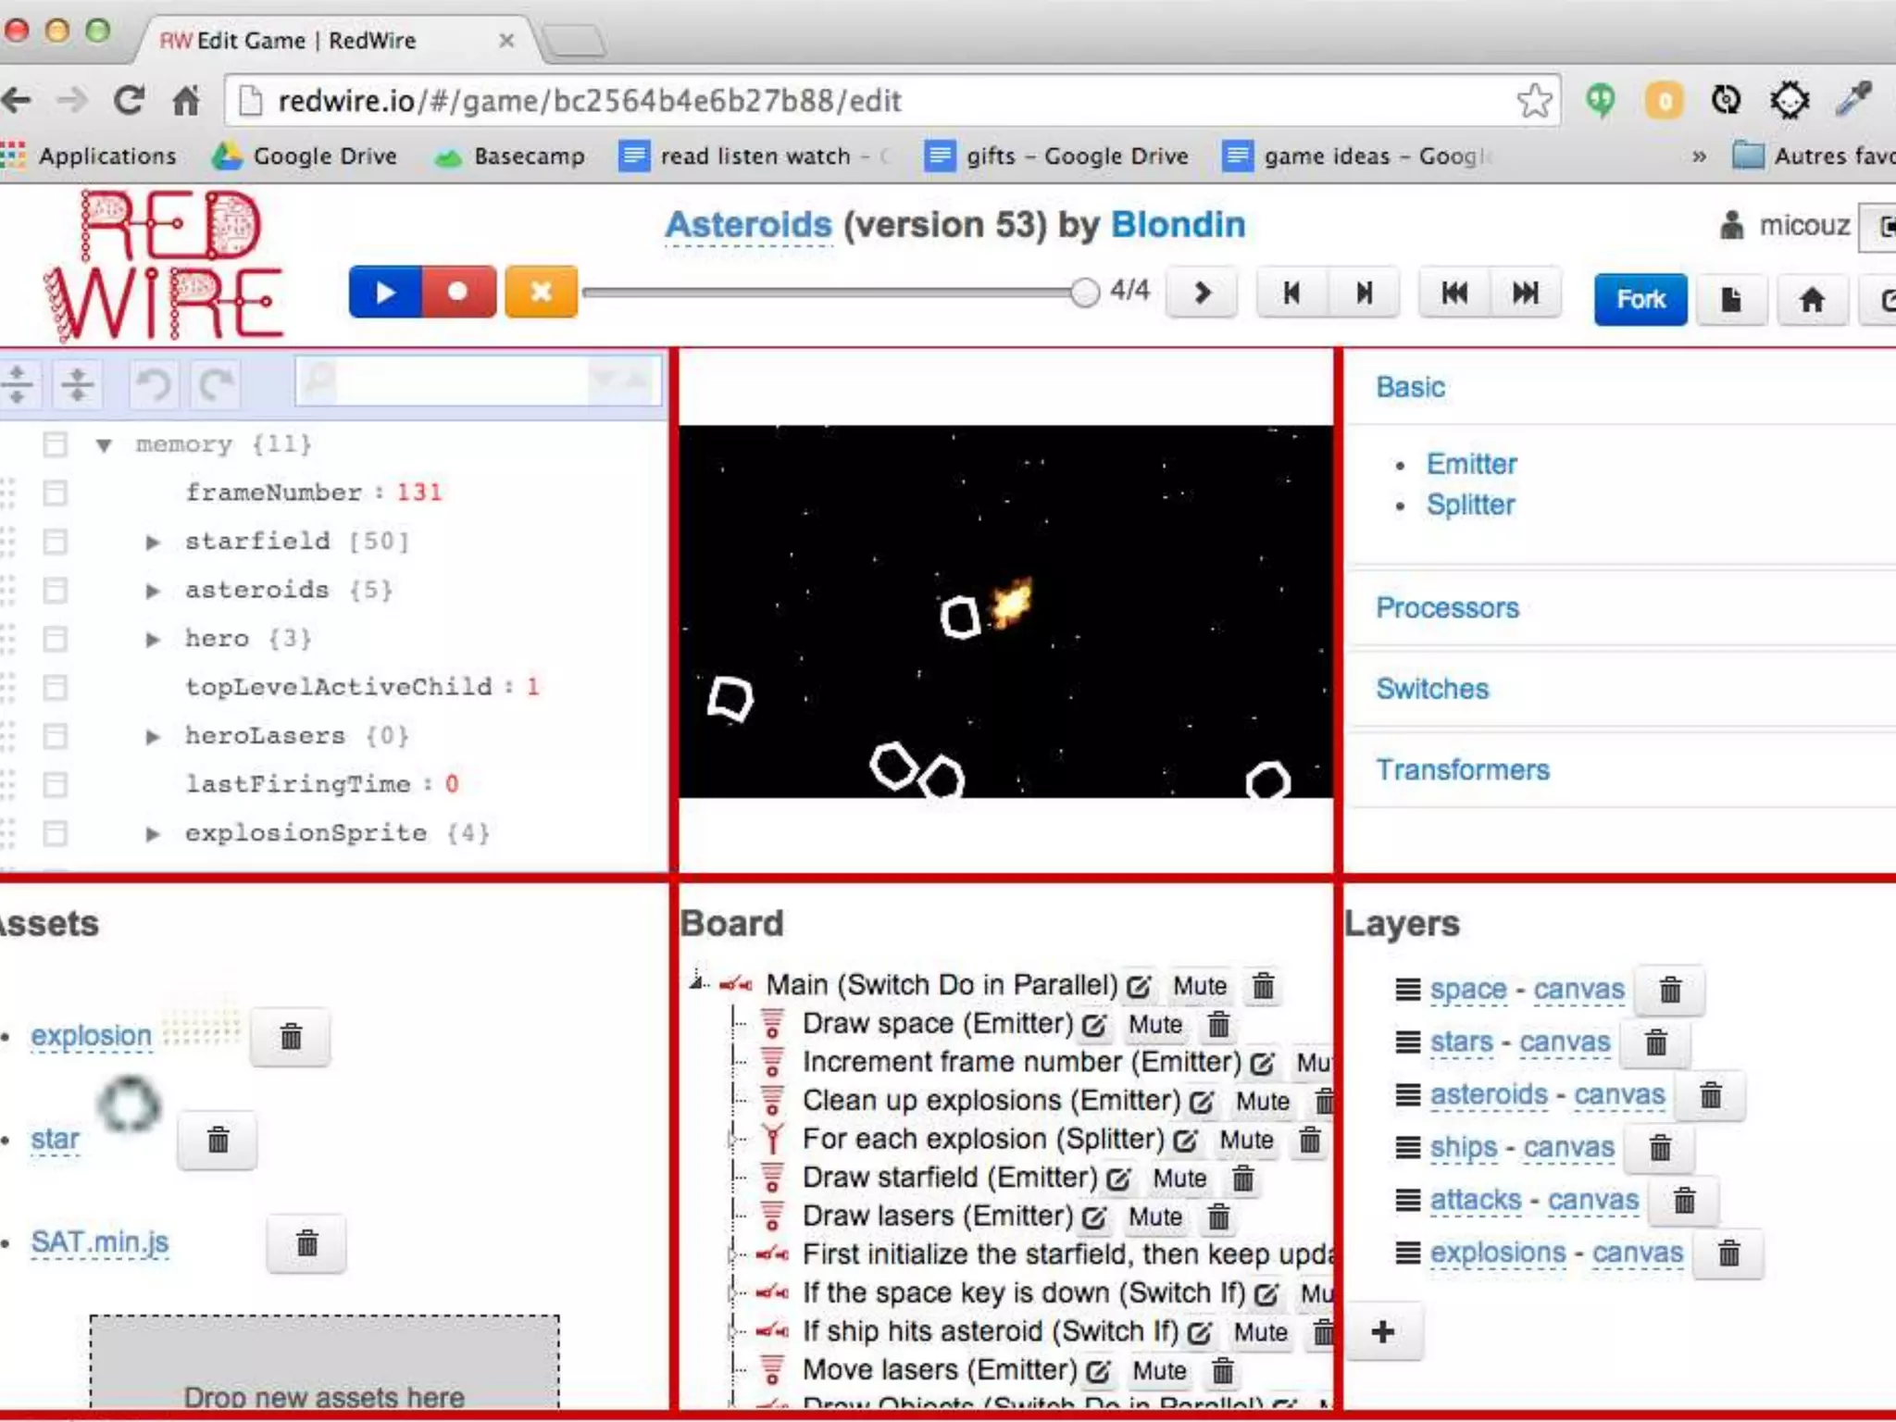Collapse the memory {11} root node
This screenshot has width=1896, height=1422.
coord(104,445)
